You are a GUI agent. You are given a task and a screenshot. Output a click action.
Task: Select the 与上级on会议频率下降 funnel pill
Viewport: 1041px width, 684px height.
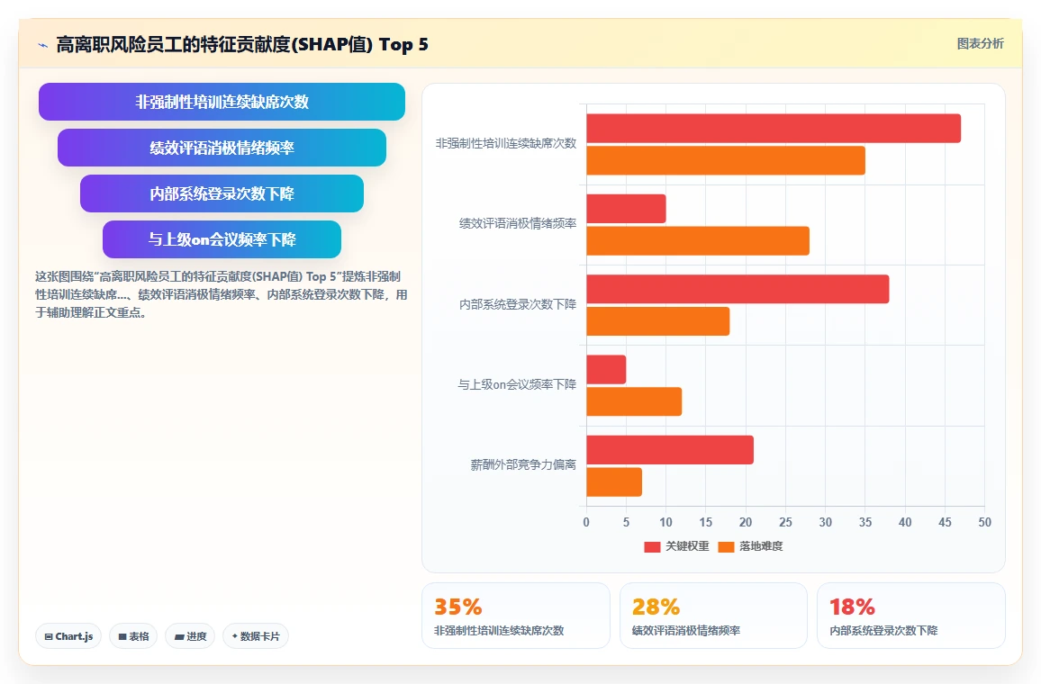click(222, 238)
